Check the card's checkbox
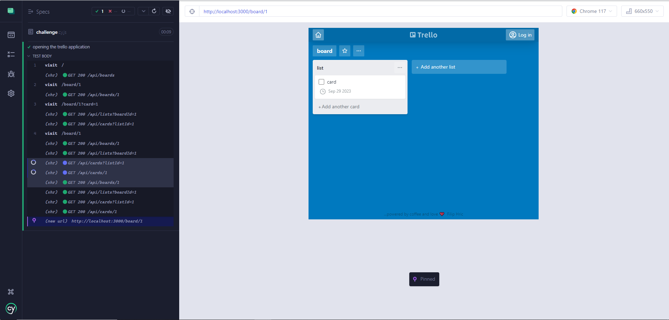Screen dimensions: 669x320 coord(321,82)
